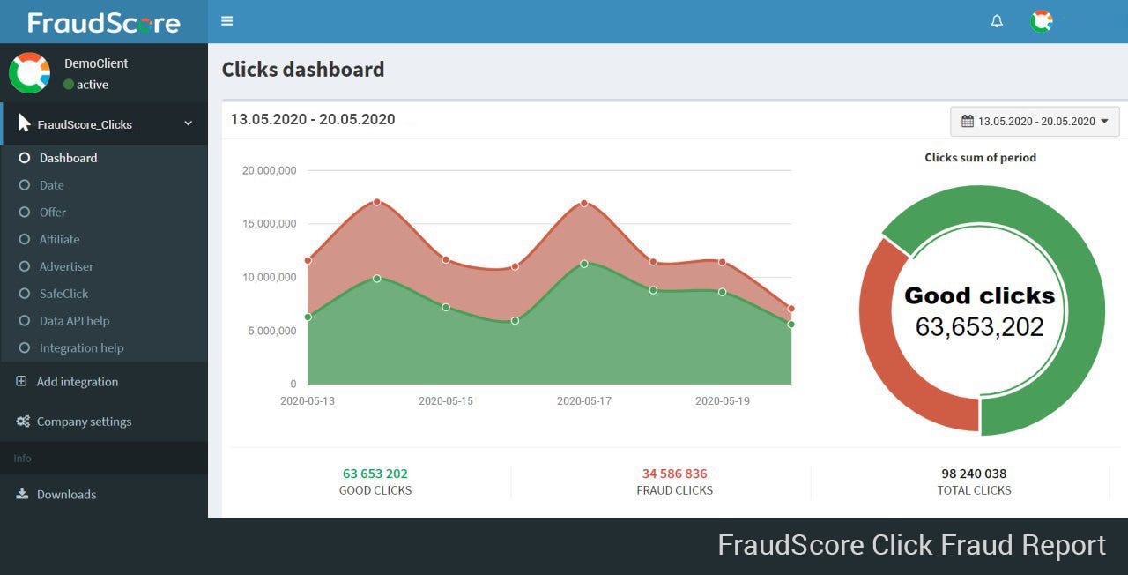Click the Clicks sum of period title
This screenshot has width=1128, height=575.
point(980,157)
